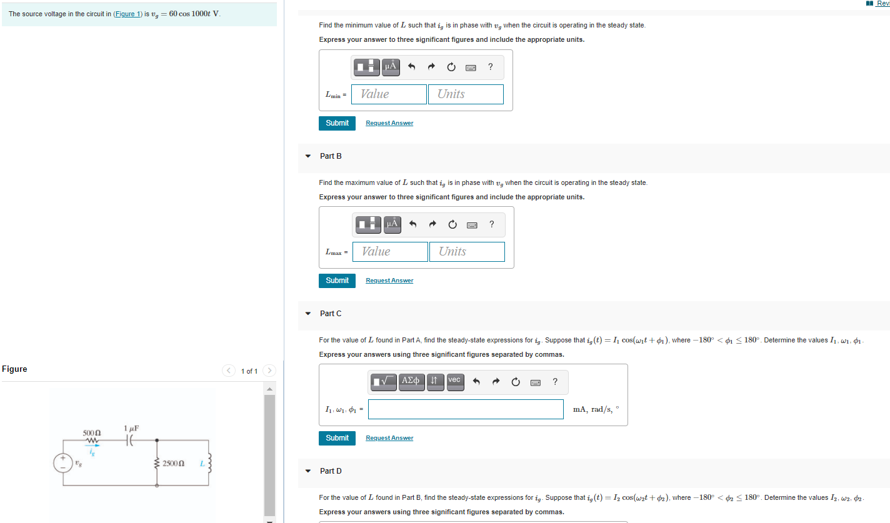This screenshot has width=890, height=523.
Task: Click the Lmax Units input field
Action: point(467,252)
